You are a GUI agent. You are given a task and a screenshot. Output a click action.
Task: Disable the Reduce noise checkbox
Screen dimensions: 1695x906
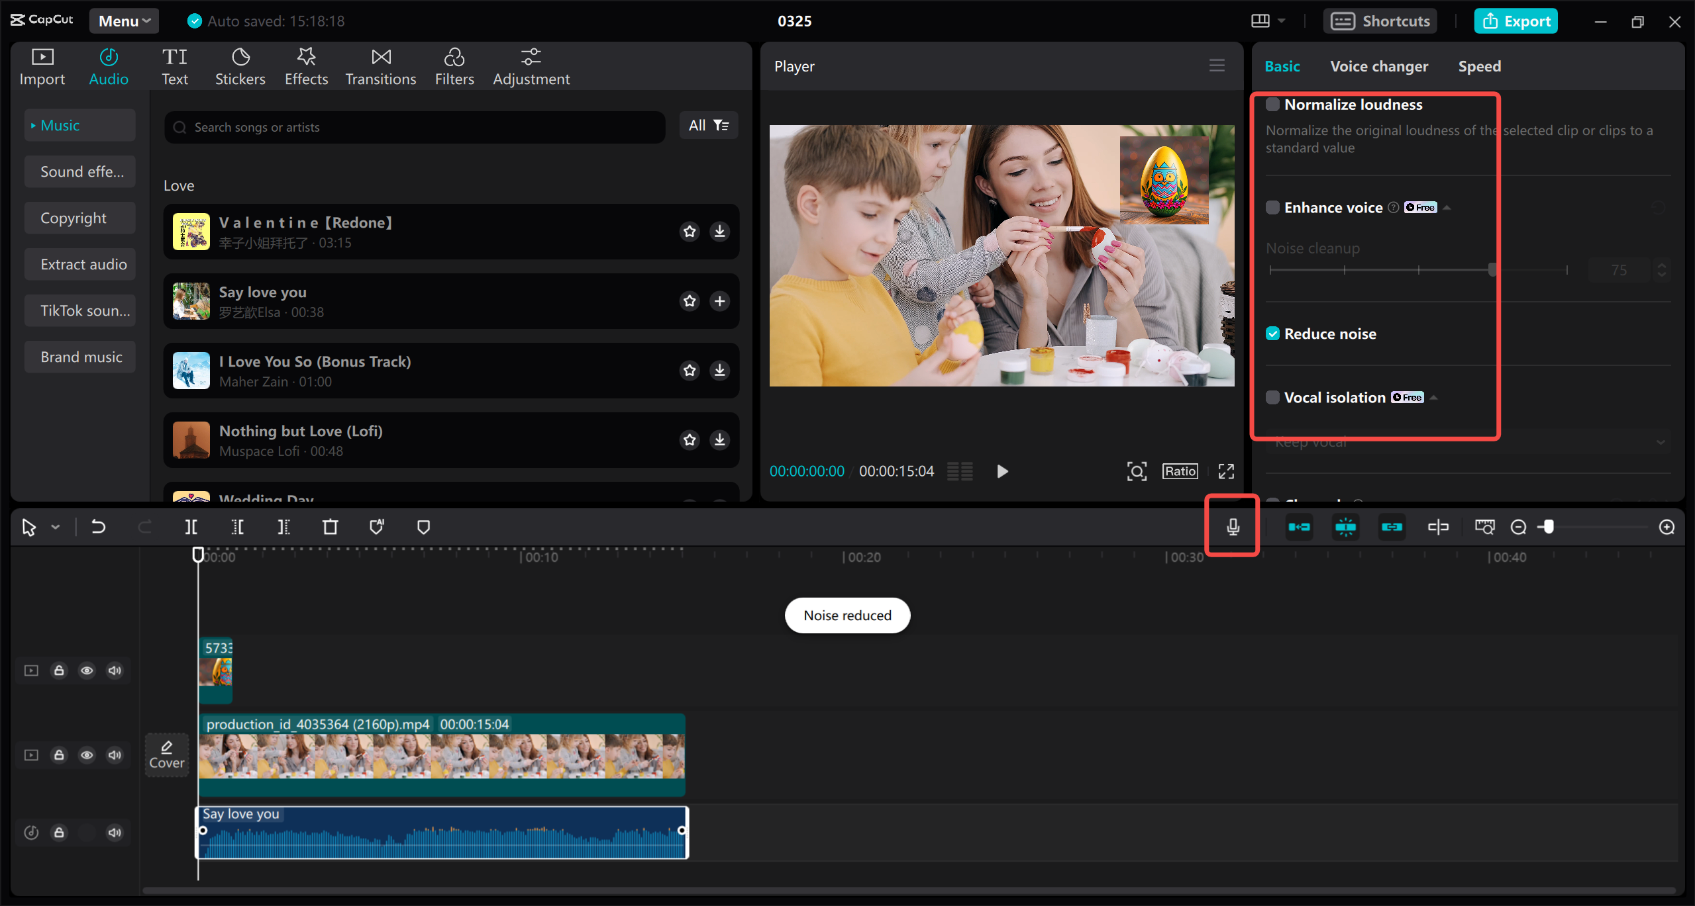(1272, 333)
